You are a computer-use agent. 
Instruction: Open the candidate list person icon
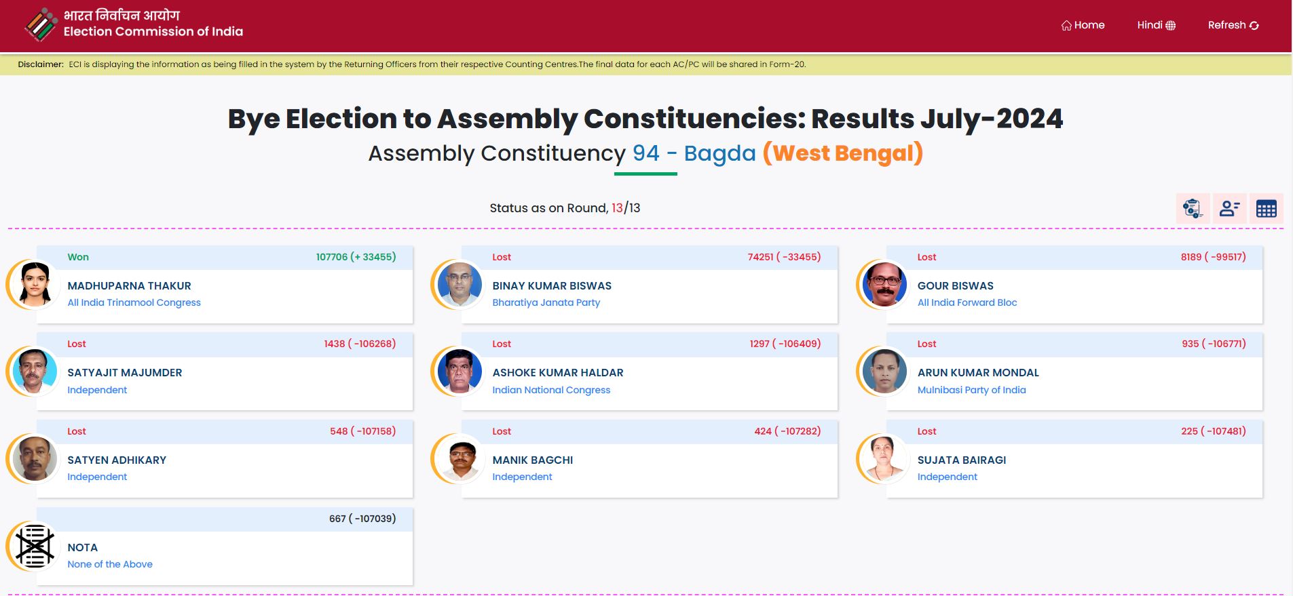(1229, 208)
